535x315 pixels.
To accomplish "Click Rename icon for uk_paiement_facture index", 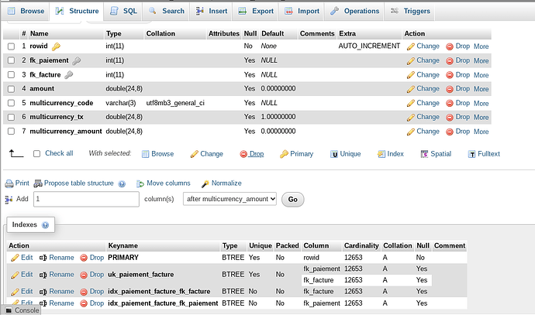I will coord(43,275).
